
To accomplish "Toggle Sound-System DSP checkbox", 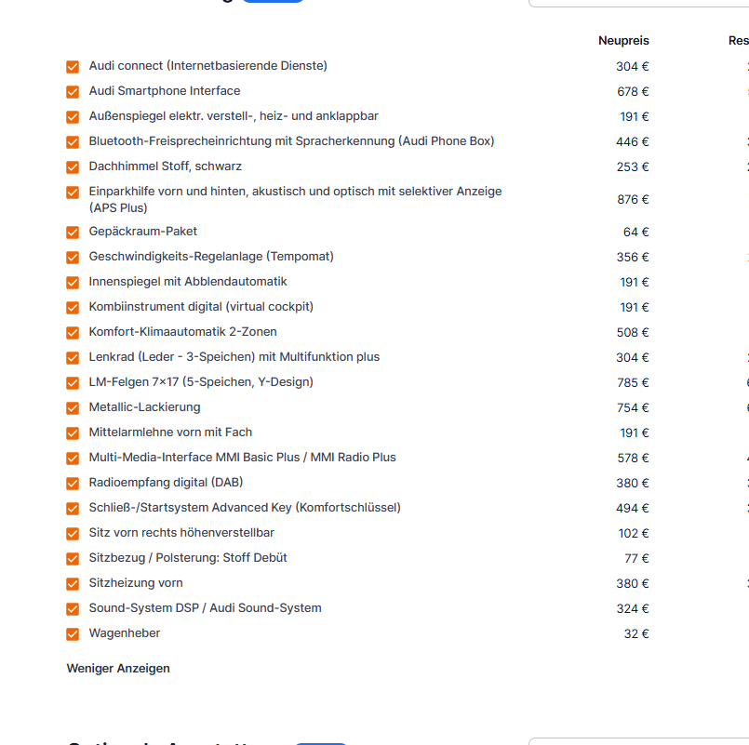I will pos(73,609).
